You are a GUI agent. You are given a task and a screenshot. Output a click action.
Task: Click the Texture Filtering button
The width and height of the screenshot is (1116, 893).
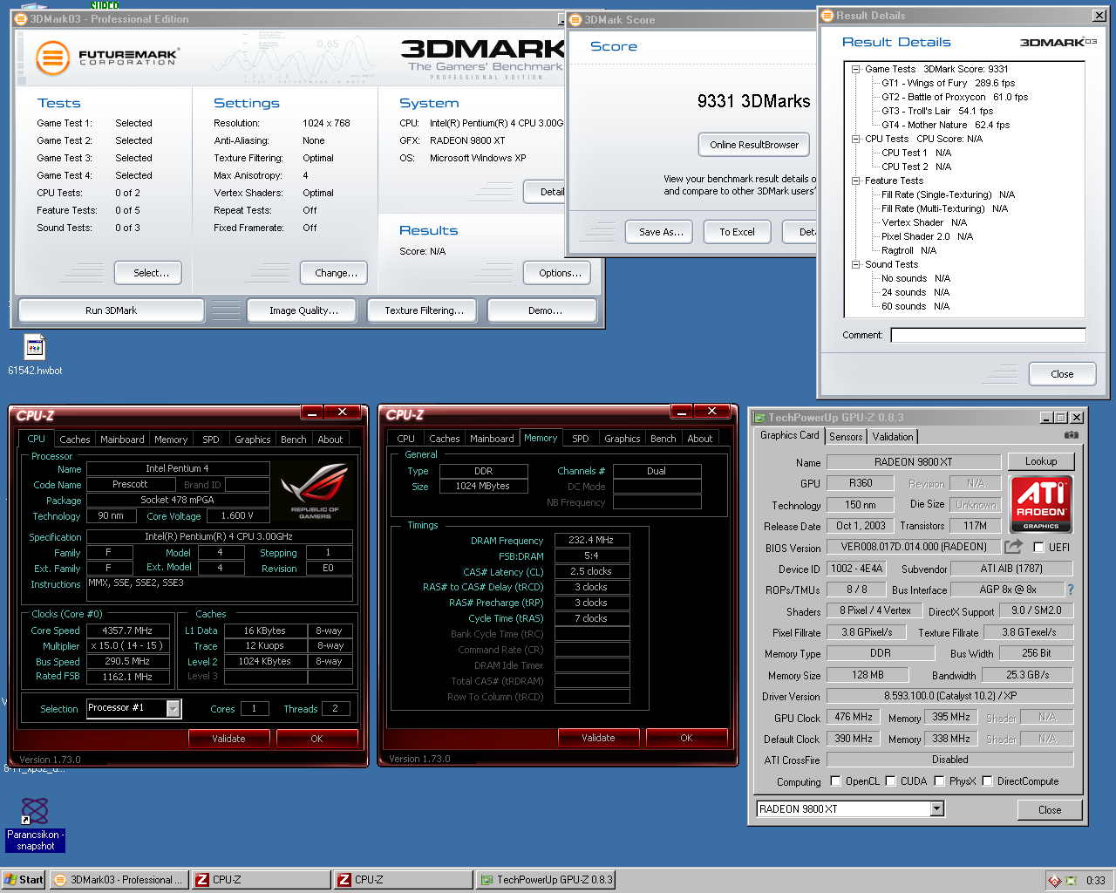(424, 310)
